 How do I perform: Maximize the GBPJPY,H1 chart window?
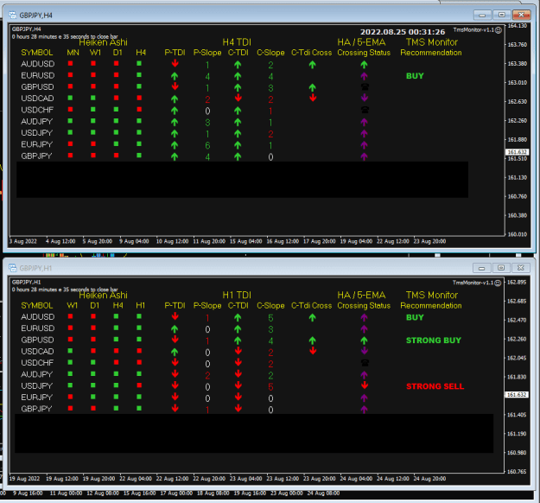coord(501,268)
